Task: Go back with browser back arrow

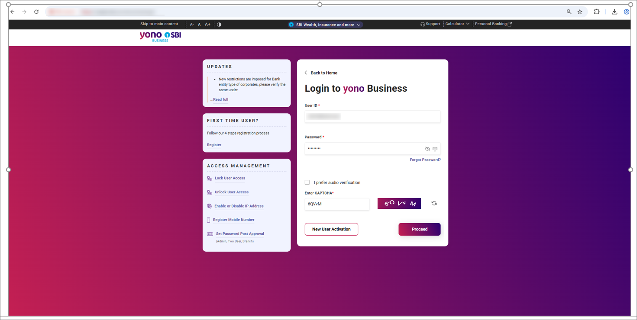Action: 13,12
